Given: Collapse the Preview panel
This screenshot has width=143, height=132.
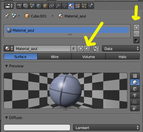Looking at the screenshot, I should [x=6, y=66].
